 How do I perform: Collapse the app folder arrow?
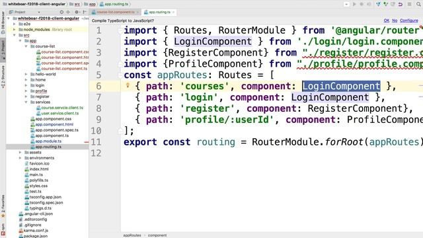coord(20,41)
